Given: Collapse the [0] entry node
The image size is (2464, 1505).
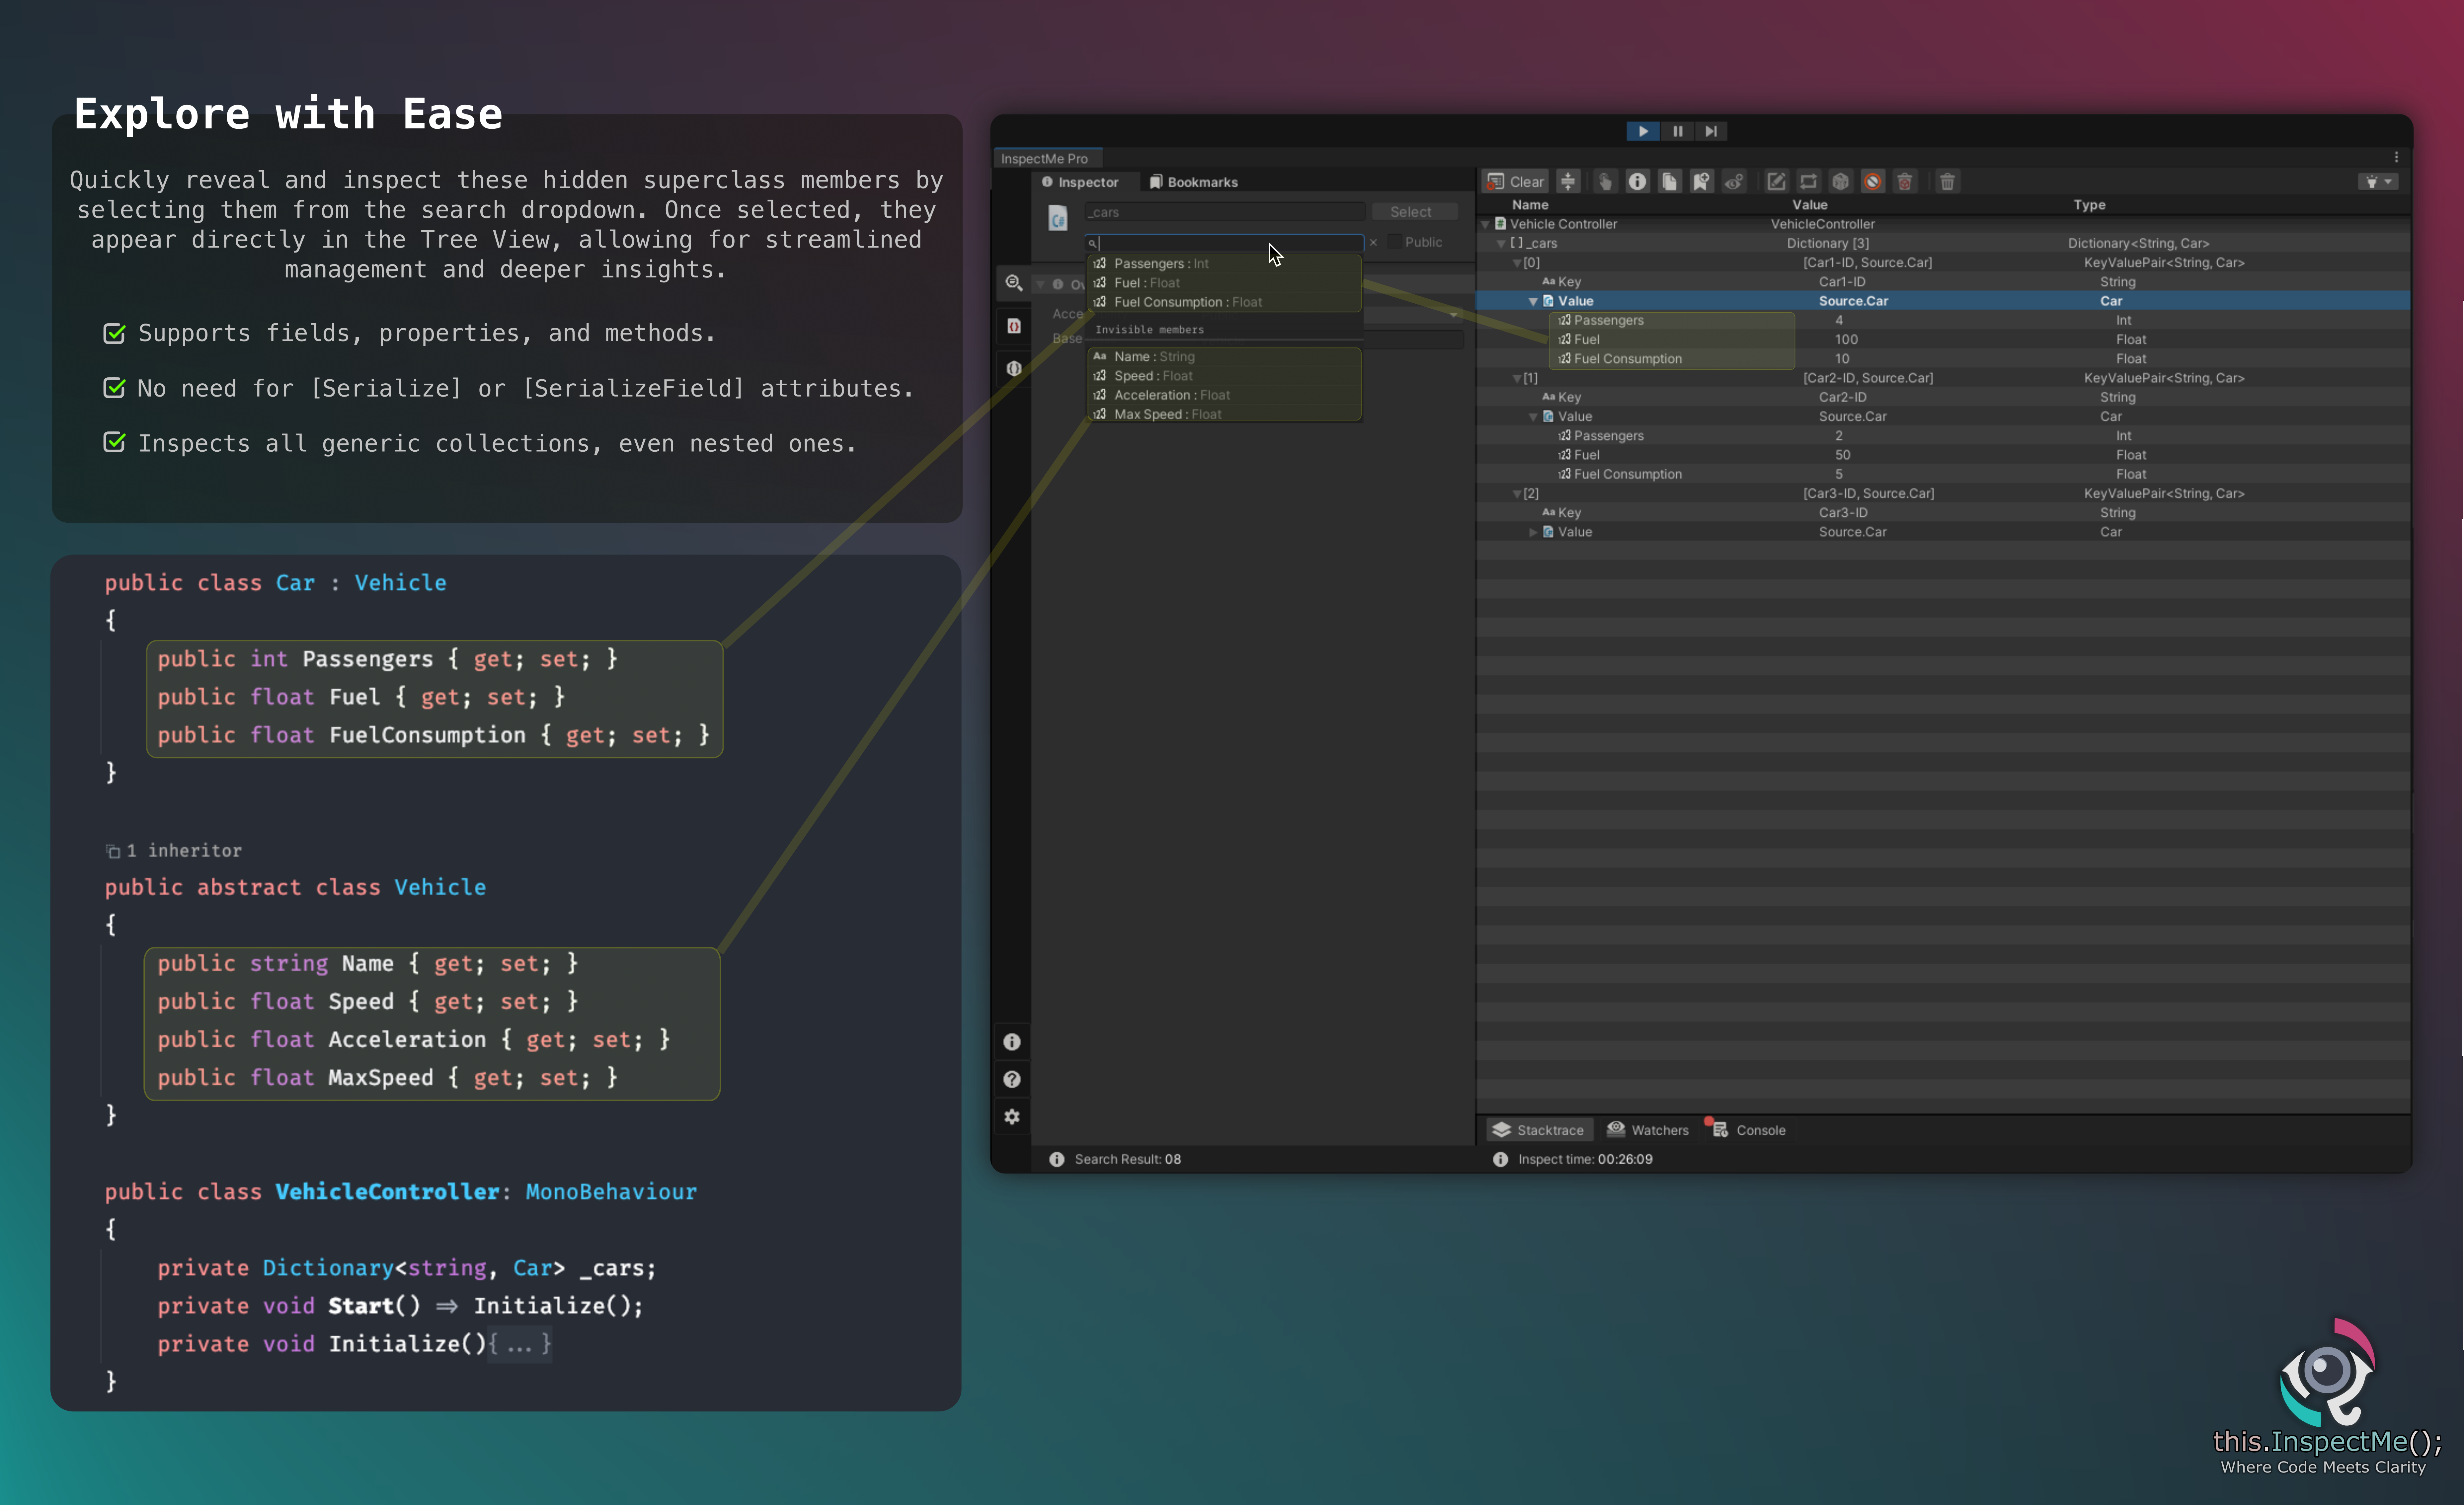Looking at the screenshot, I should pyautogui.click(x=1517, y=263).
